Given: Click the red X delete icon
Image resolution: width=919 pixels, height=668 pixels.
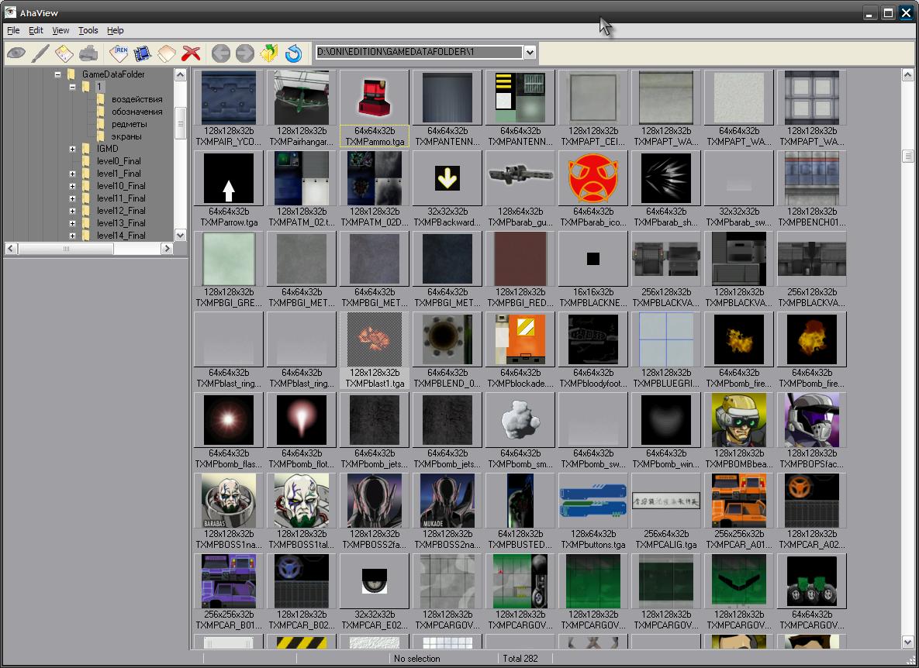Looking at the screenshot, I should coord(191,53).
